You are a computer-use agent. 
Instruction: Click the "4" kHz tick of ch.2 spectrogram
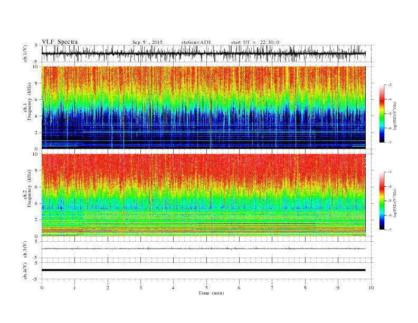point(36,204)
